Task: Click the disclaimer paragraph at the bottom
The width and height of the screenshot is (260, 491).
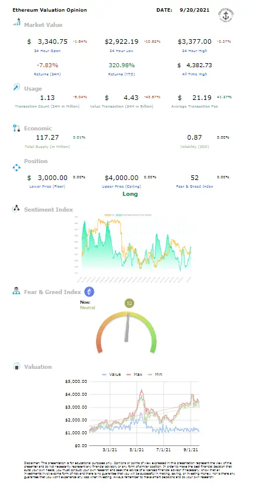Action: (129, 469)
